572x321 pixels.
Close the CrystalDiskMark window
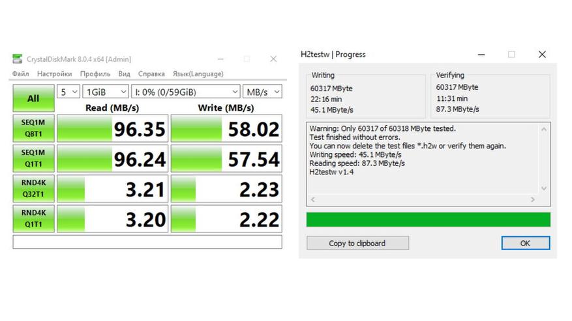tap(273, 59)
